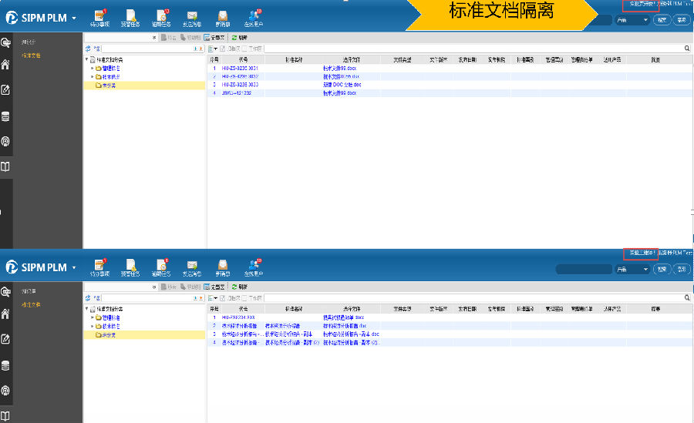Toggle the 工作区 checkbox in the lower list toolbar
The image size is (694, 423).
245,297
